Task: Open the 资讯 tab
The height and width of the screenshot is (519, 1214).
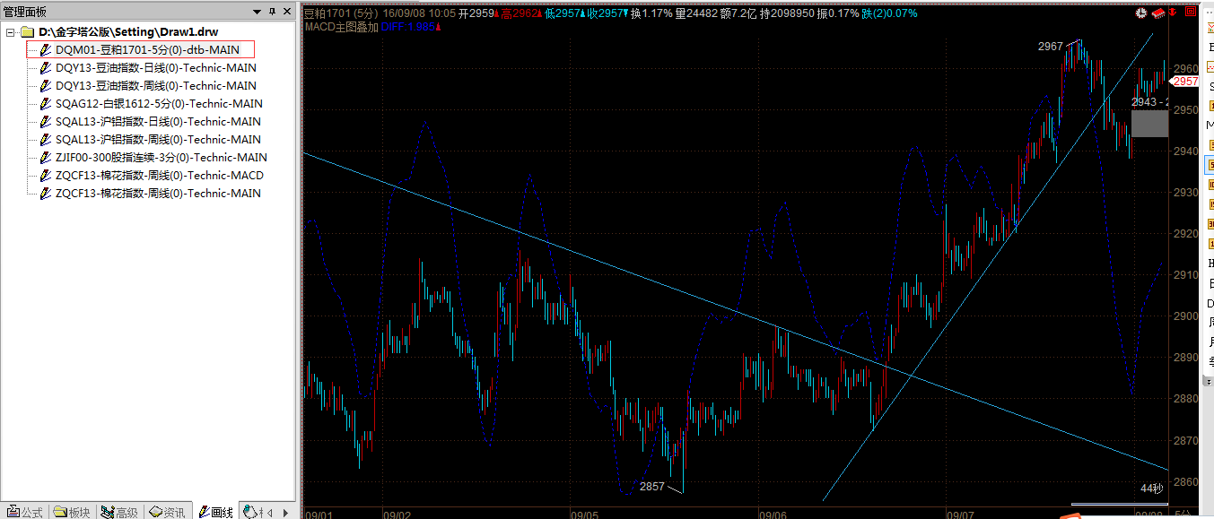Action: coord(167,512)
